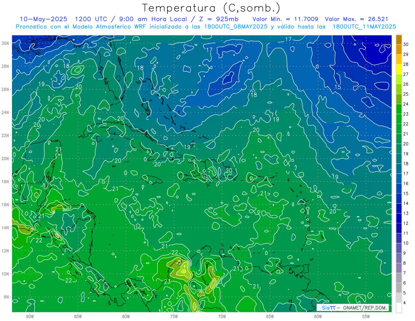The width and height of the screenshot is (415, 321).
Task: Click the "75W" longitude axis label
Action: coord(174,316)
